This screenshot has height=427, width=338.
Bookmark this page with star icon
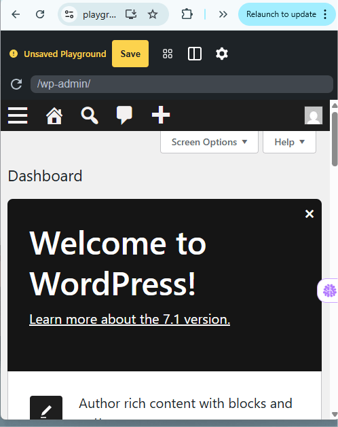153,14
